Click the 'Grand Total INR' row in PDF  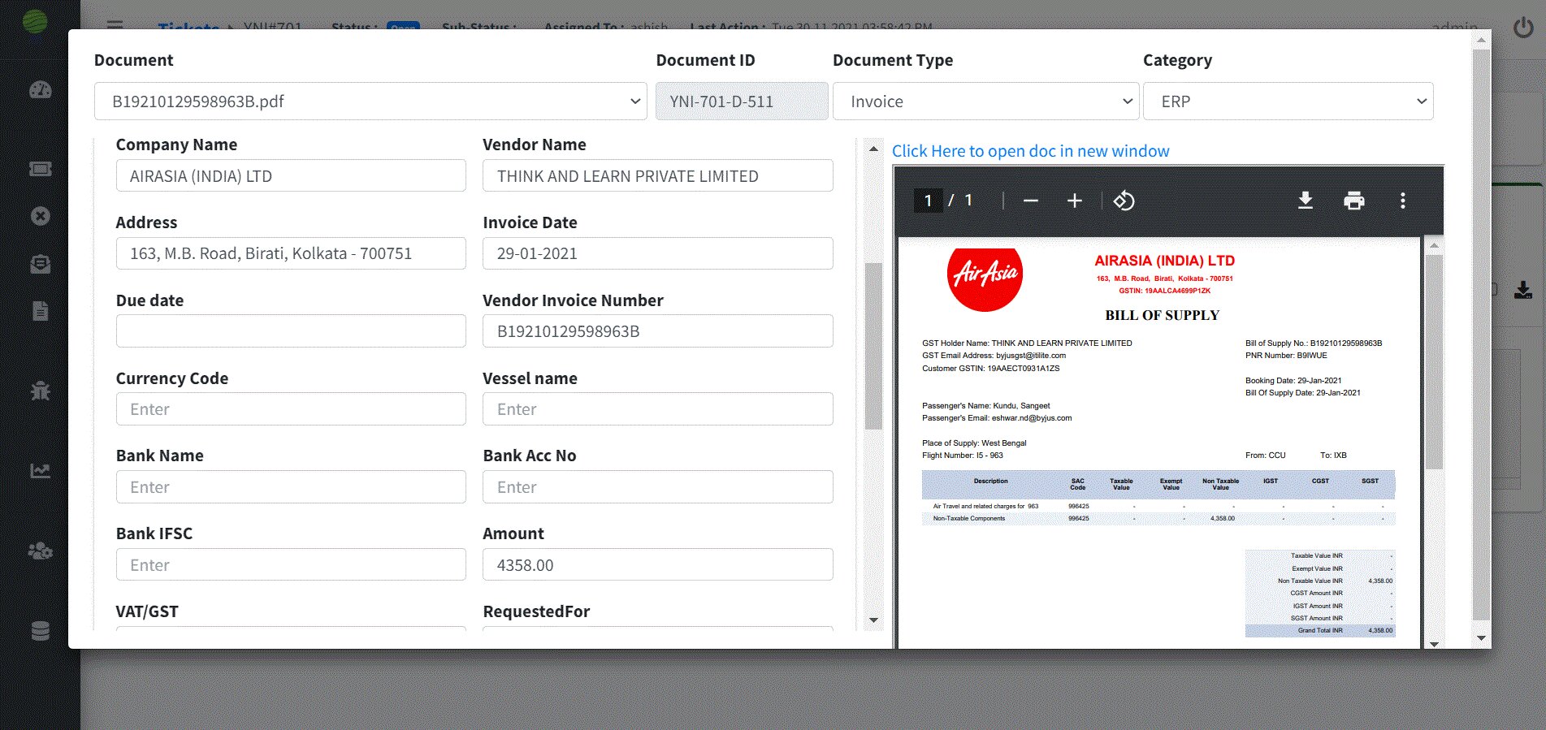pos(1320,630)
